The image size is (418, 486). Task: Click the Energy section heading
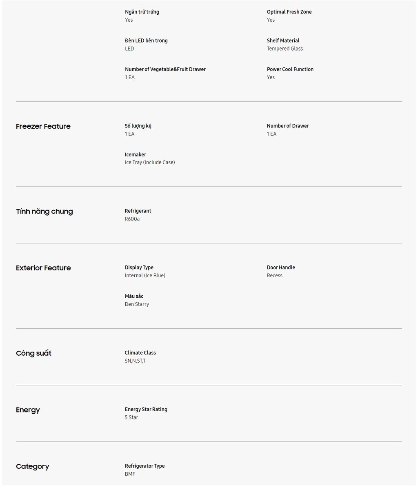click(28, 410)
